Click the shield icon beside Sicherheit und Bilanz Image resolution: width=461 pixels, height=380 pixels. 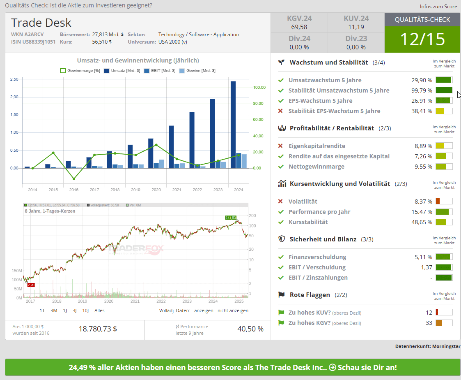pyautogui.click(x=282, y=239)
